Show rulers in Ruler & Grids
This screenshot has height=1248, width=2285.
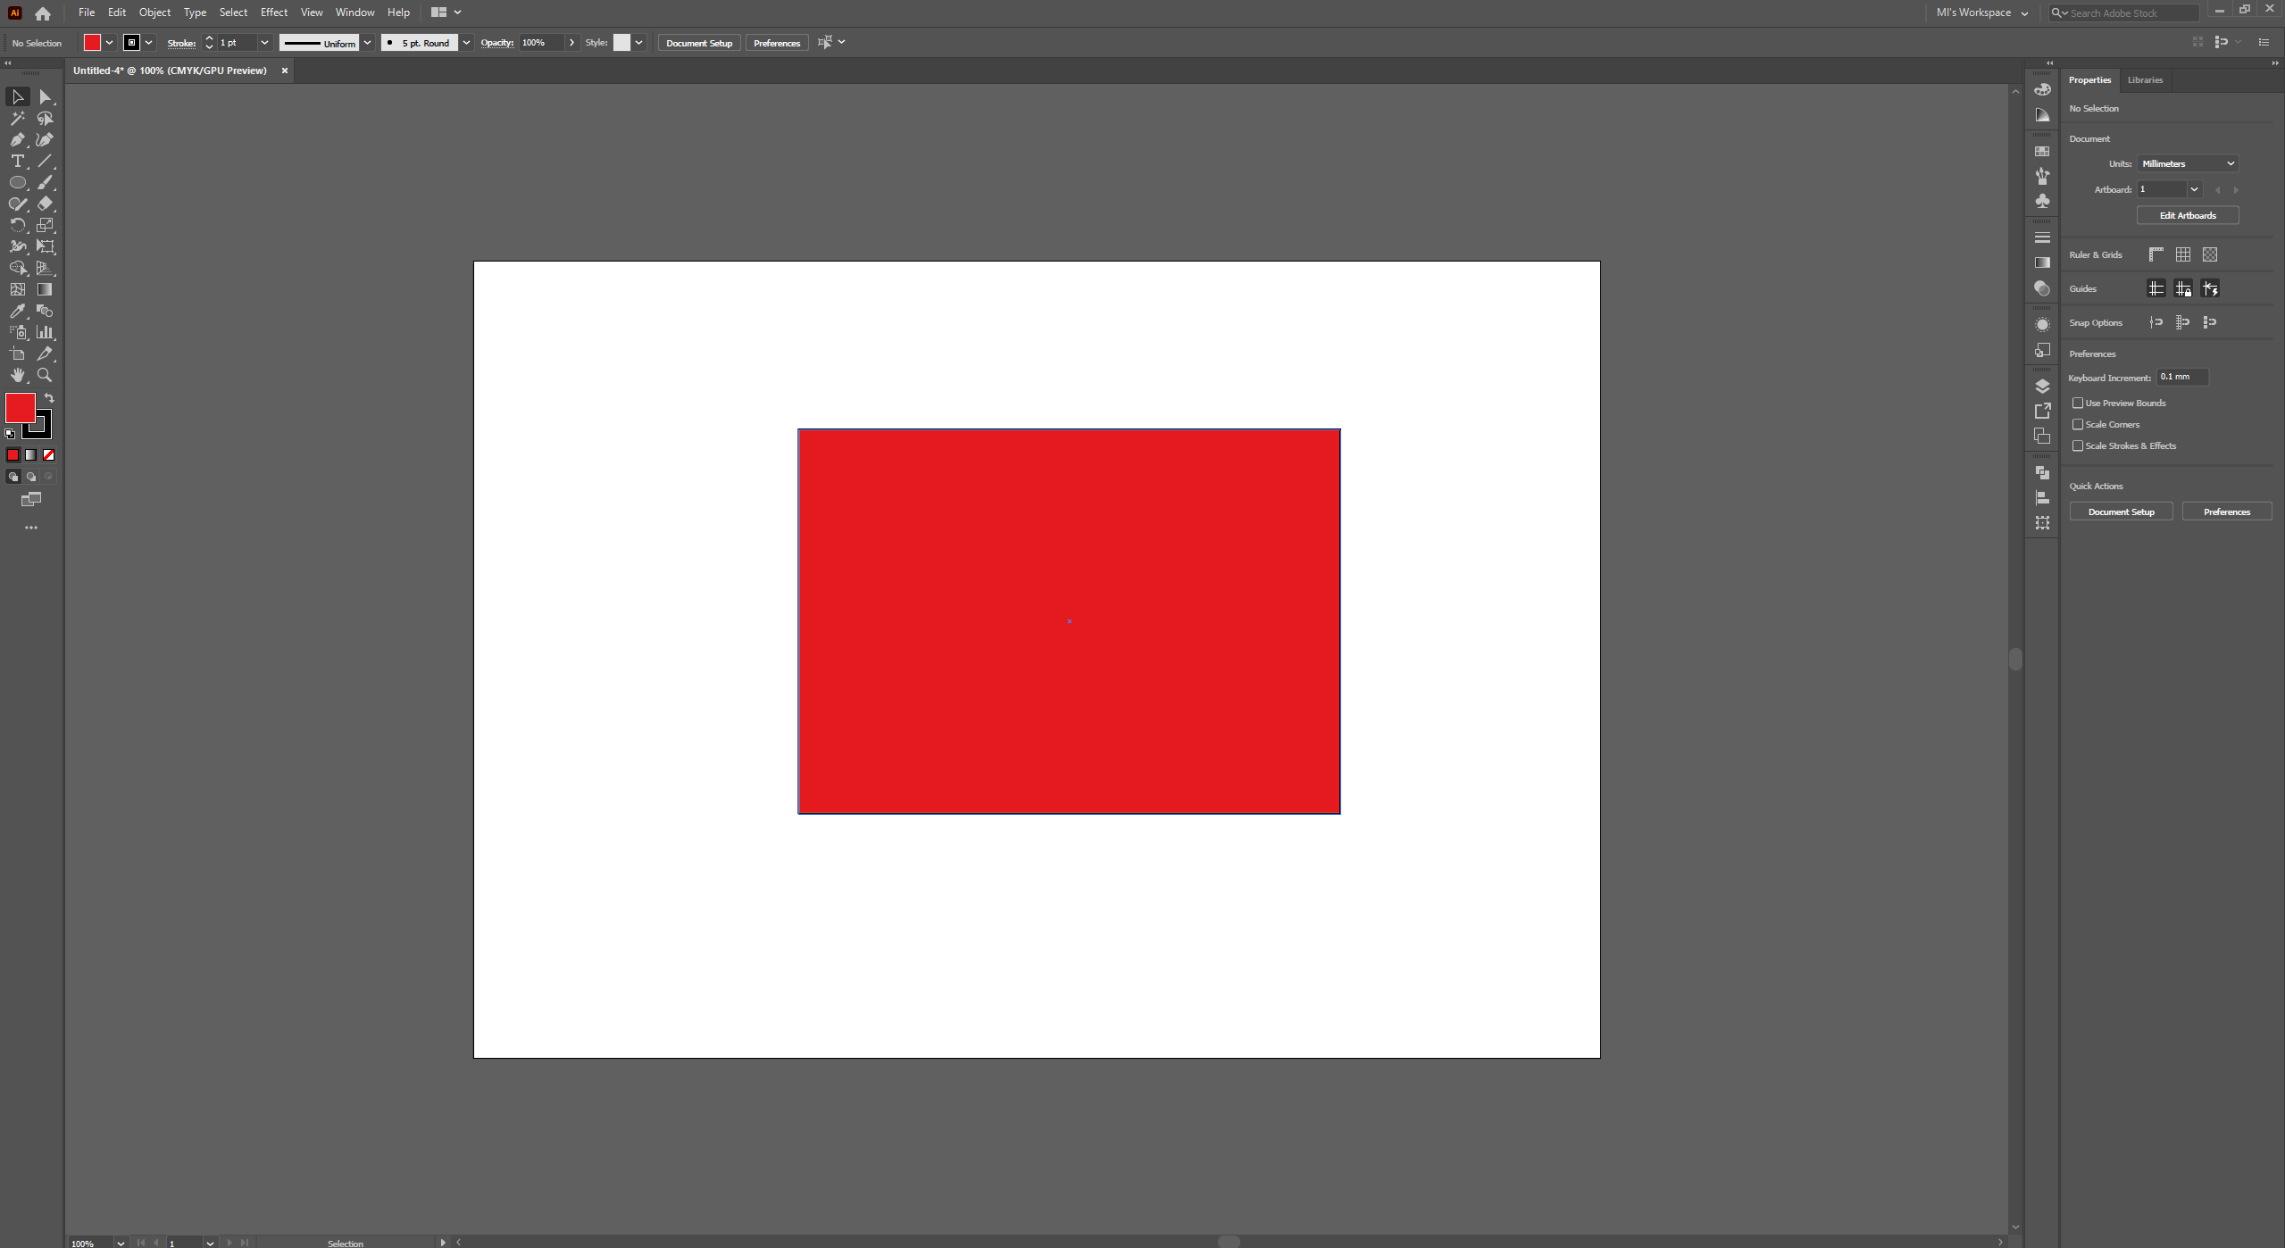click(x=2156, y=255)
